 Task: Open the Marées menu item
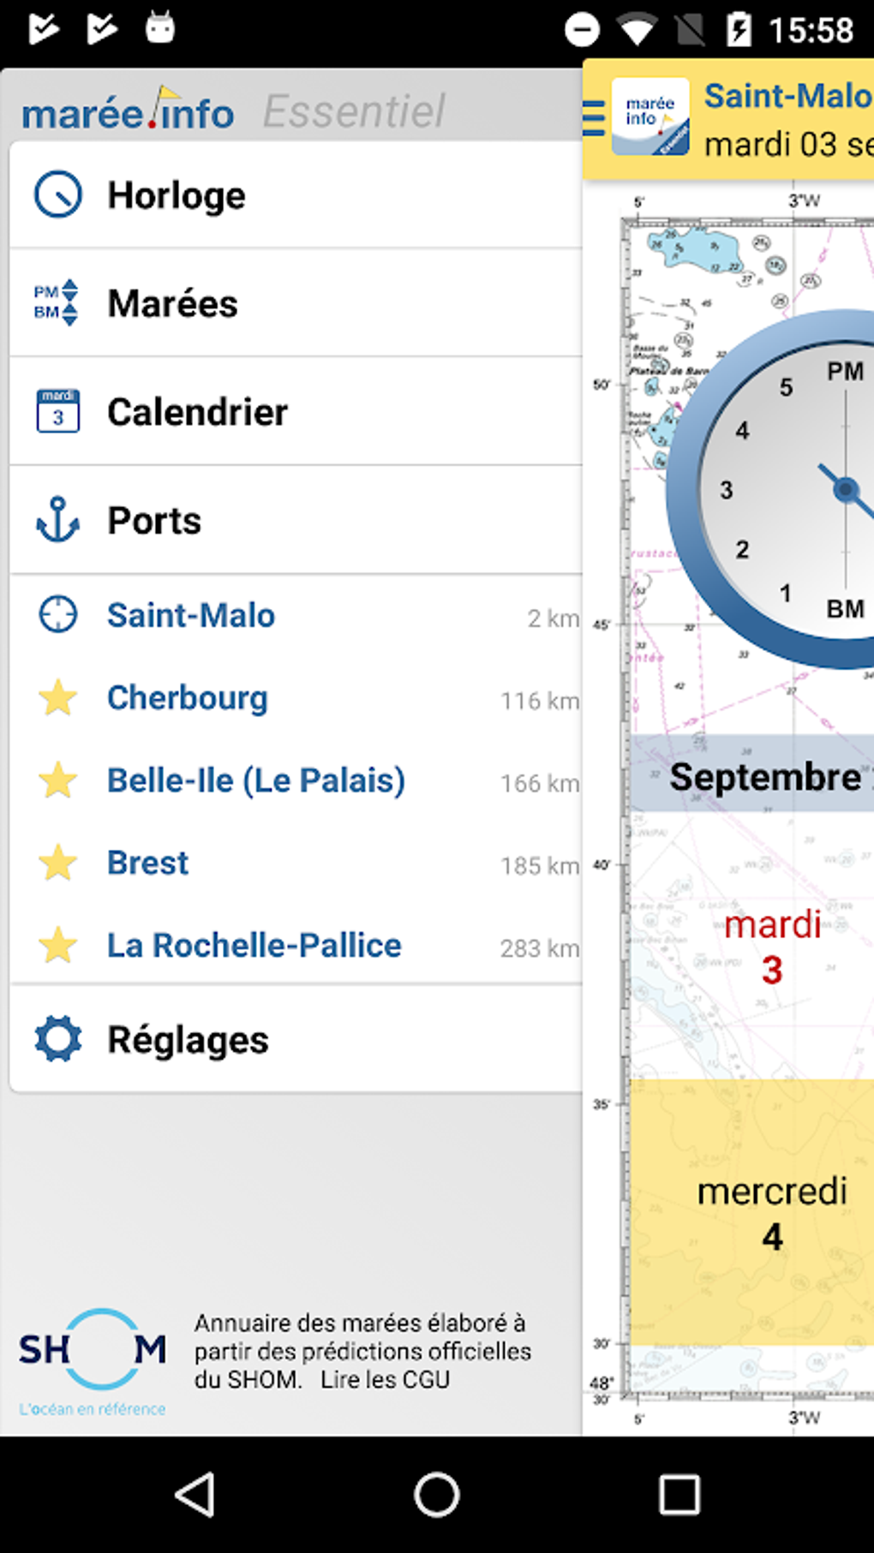172,303
